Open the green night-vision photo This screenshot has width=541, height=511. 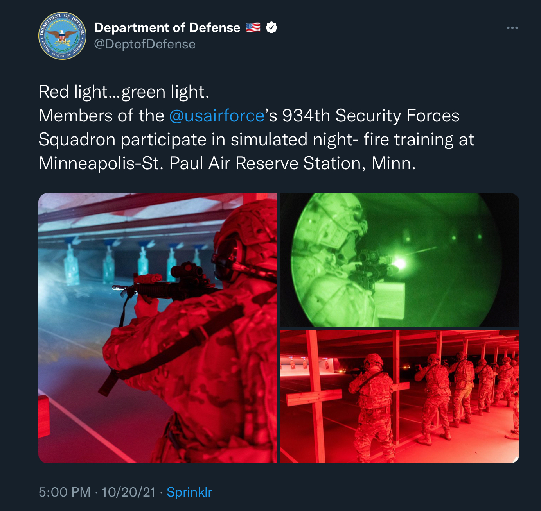click(400, 259)
